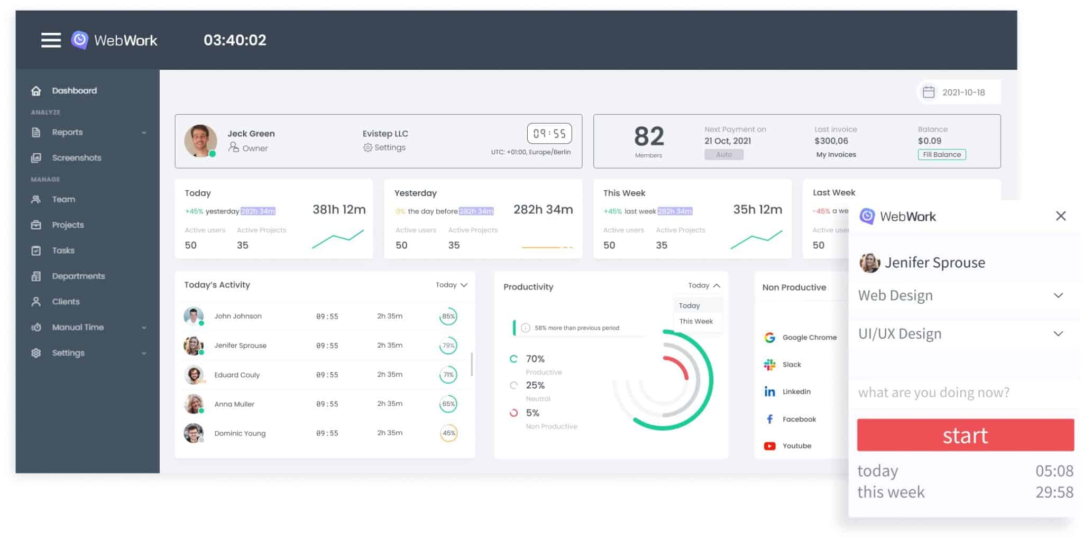Image resolution: width=1083 pixels, height=541 pixels.
Task: Select This Week in Productivity dropdown
Action: click(x=696, y=321)
